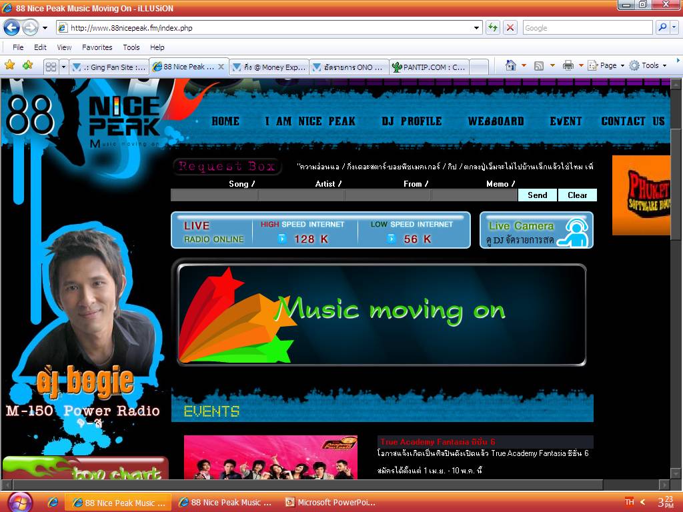Screen dimensions: 683x512
Task: Open a new blank tab
Action: point(479,67)
